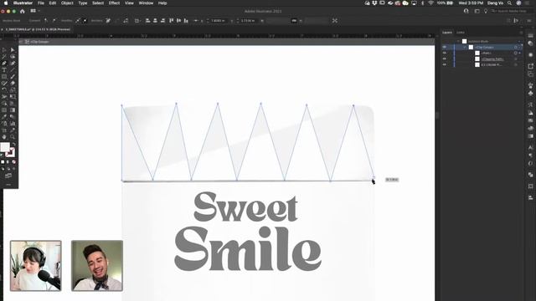Click the back arrow to exit isolation mode
This screenshot has height=301, width=536.
pos(21,42)
